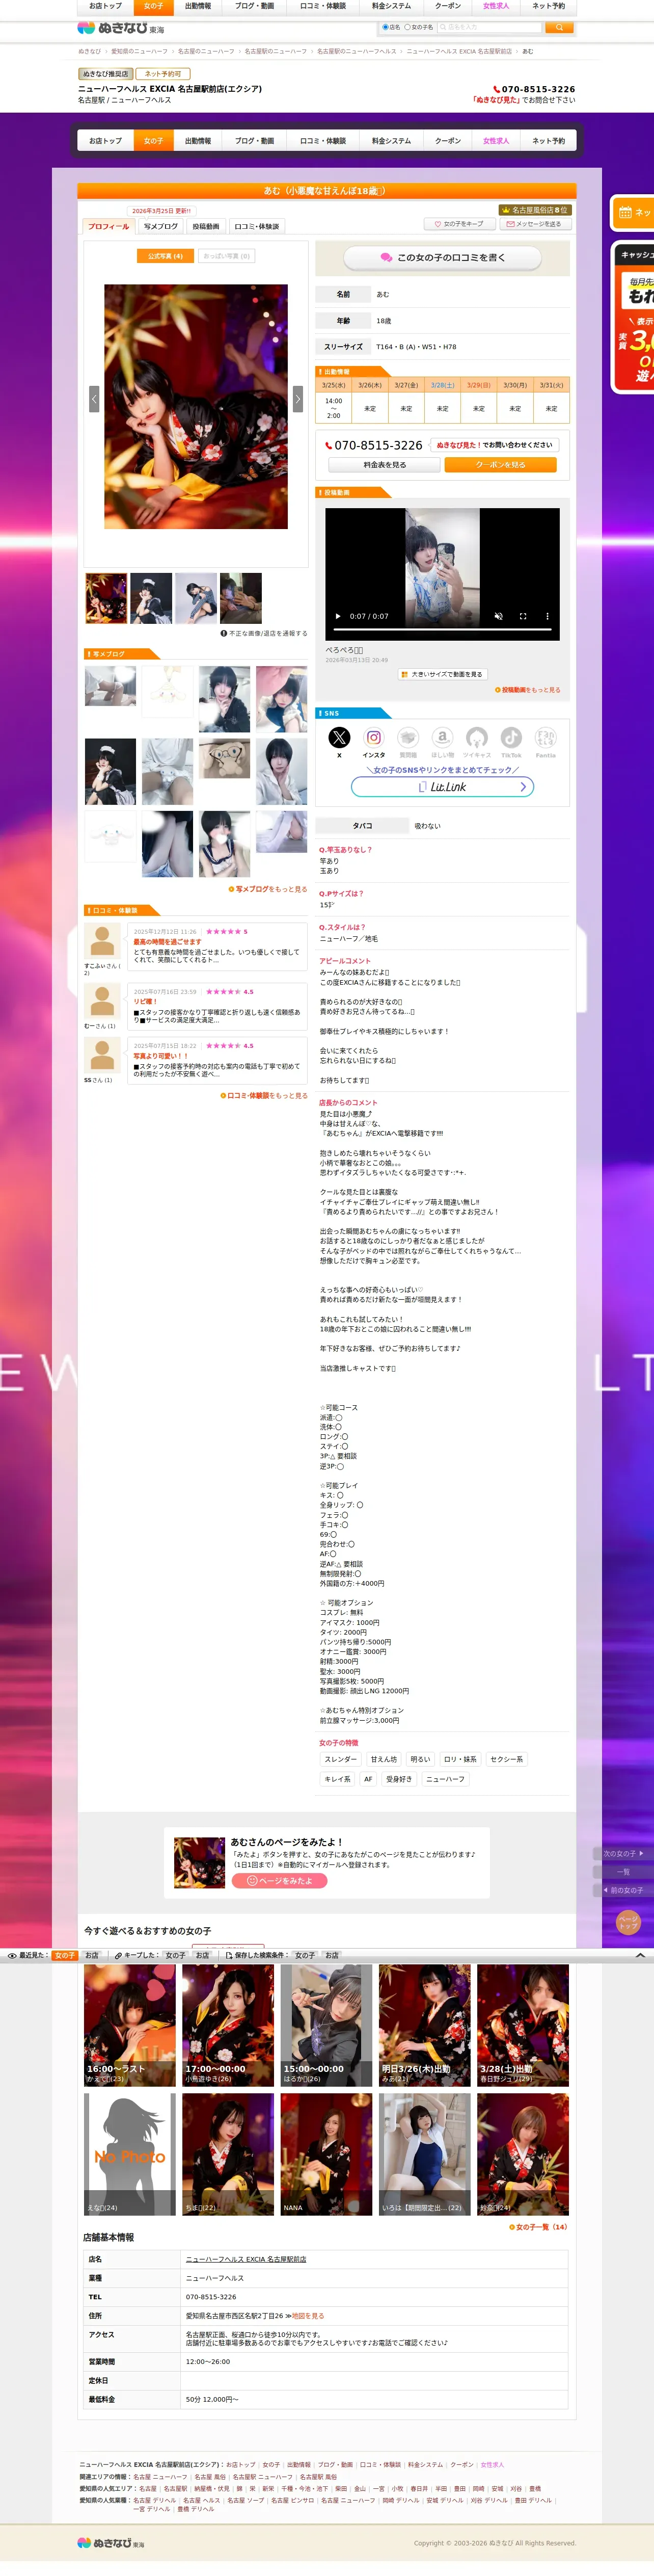Click 不正な画像/退店を通報する link

click(264, 633)
